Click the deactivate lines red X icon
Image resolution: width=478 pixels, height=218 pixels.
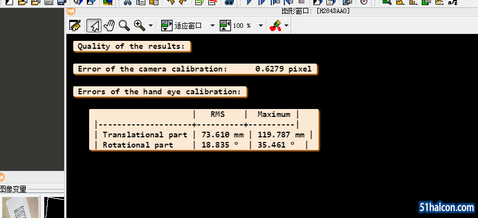point(213,2)
